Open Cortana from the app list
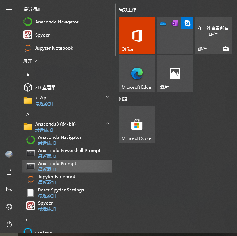237x236 pixels. [x=67, y=230]
